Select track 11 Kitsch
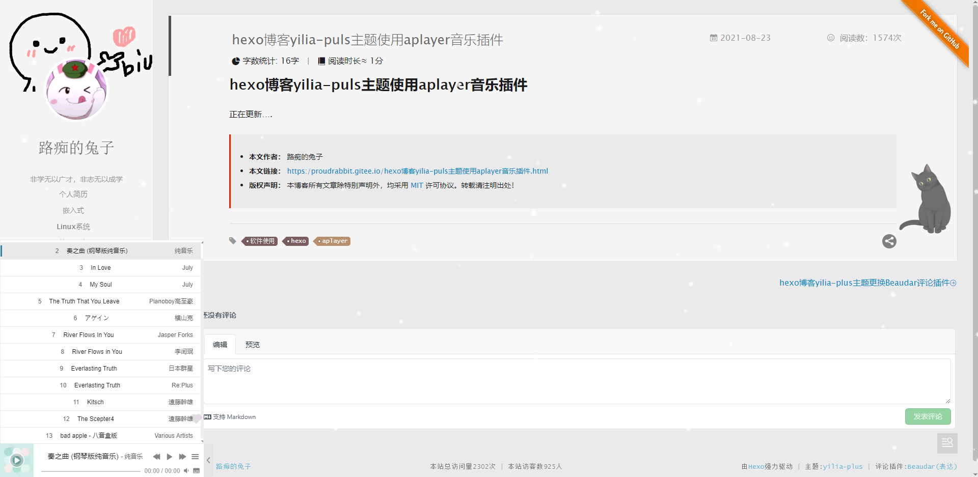 [x=100, y=402]
